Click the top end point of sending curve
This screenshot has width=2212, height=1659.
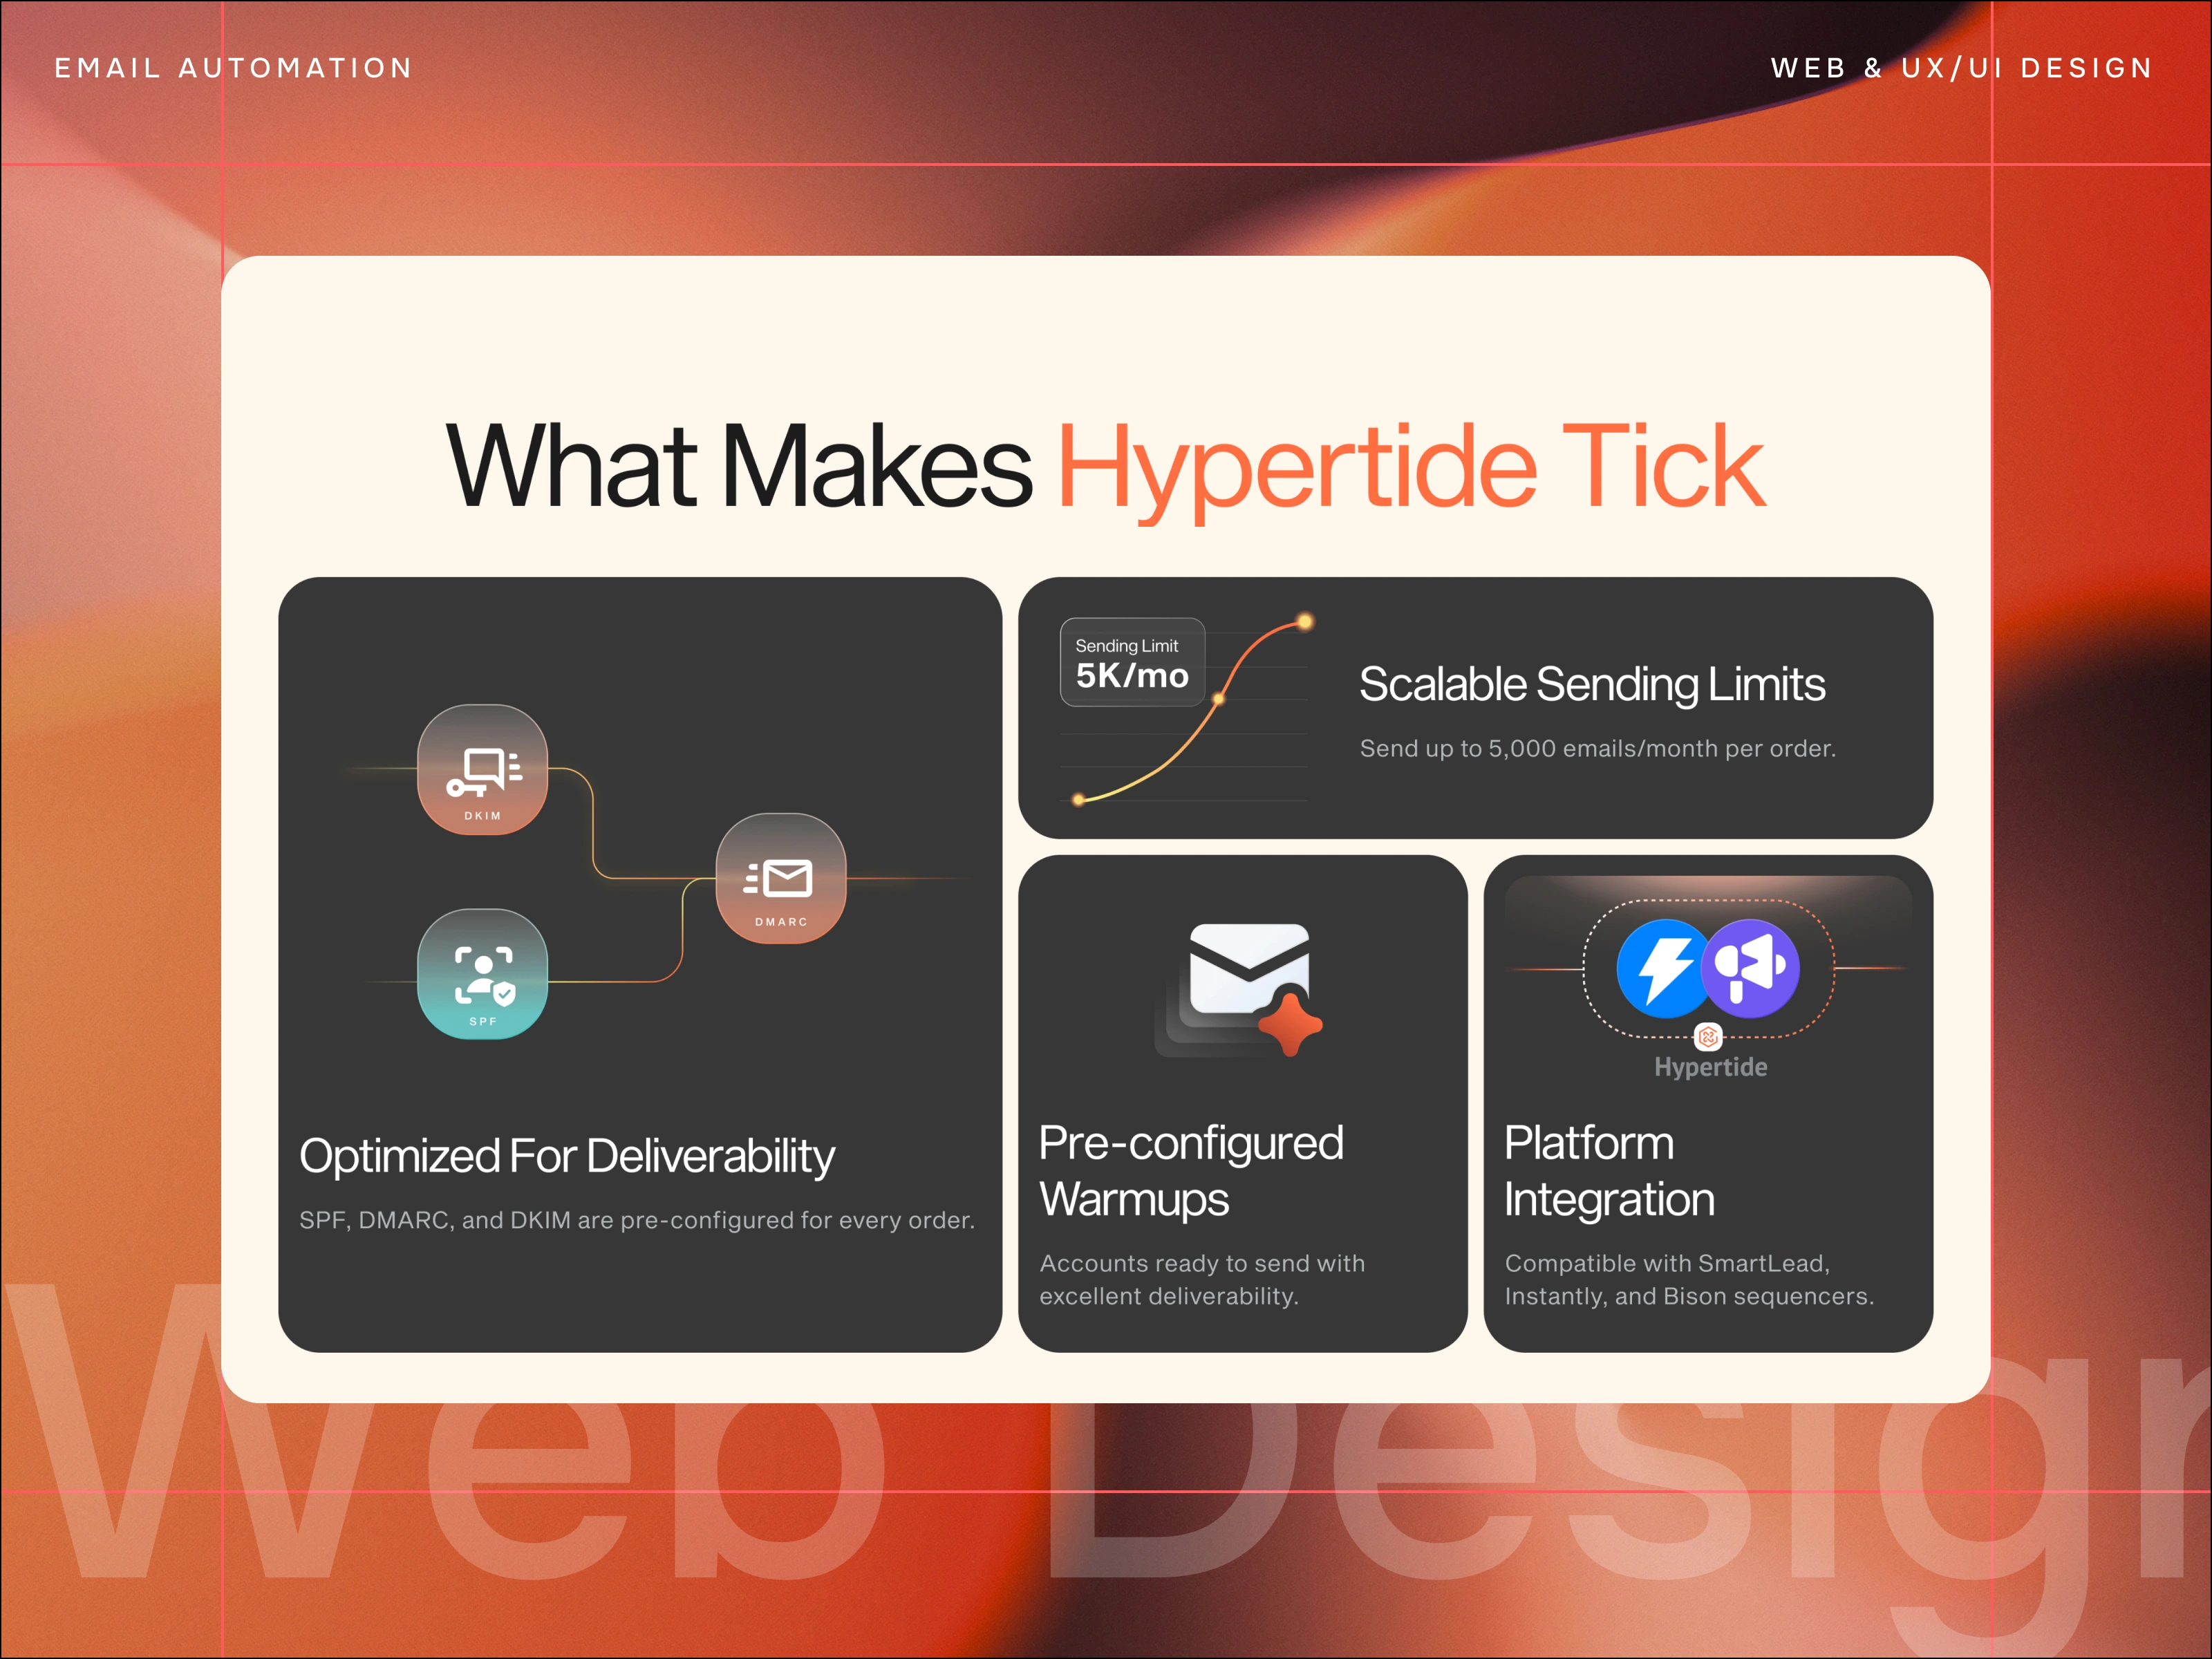1304,622
